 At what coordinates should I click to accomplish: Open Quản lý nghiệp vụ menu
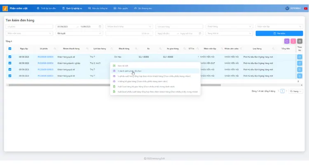click(x=72, y=8)
